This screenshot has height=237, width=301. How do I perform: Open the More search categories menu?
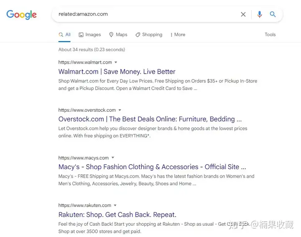click(x=178, y=35)
